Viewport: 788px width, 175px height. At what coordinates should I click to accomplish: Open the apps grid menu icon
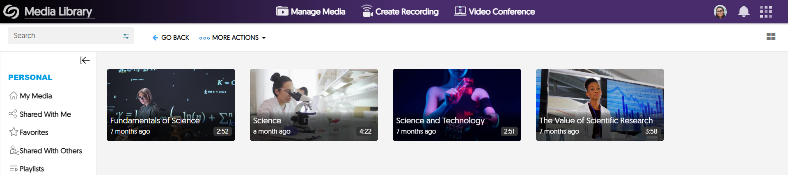tap(766, 11)
